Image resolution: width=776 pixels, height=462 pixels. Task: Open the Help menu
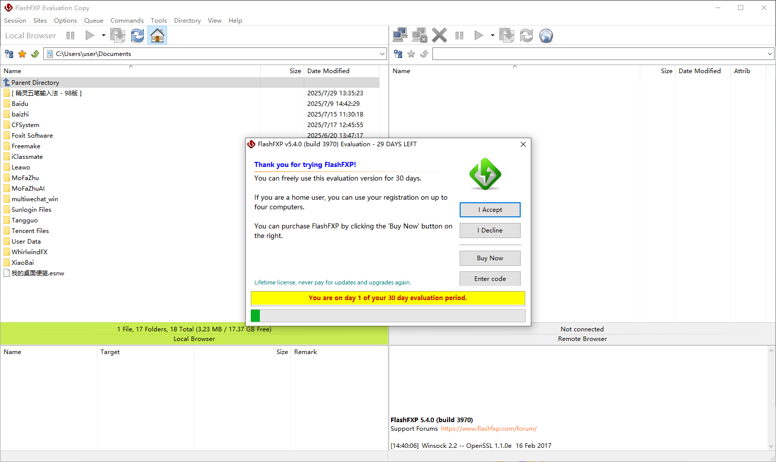[235, 21]
